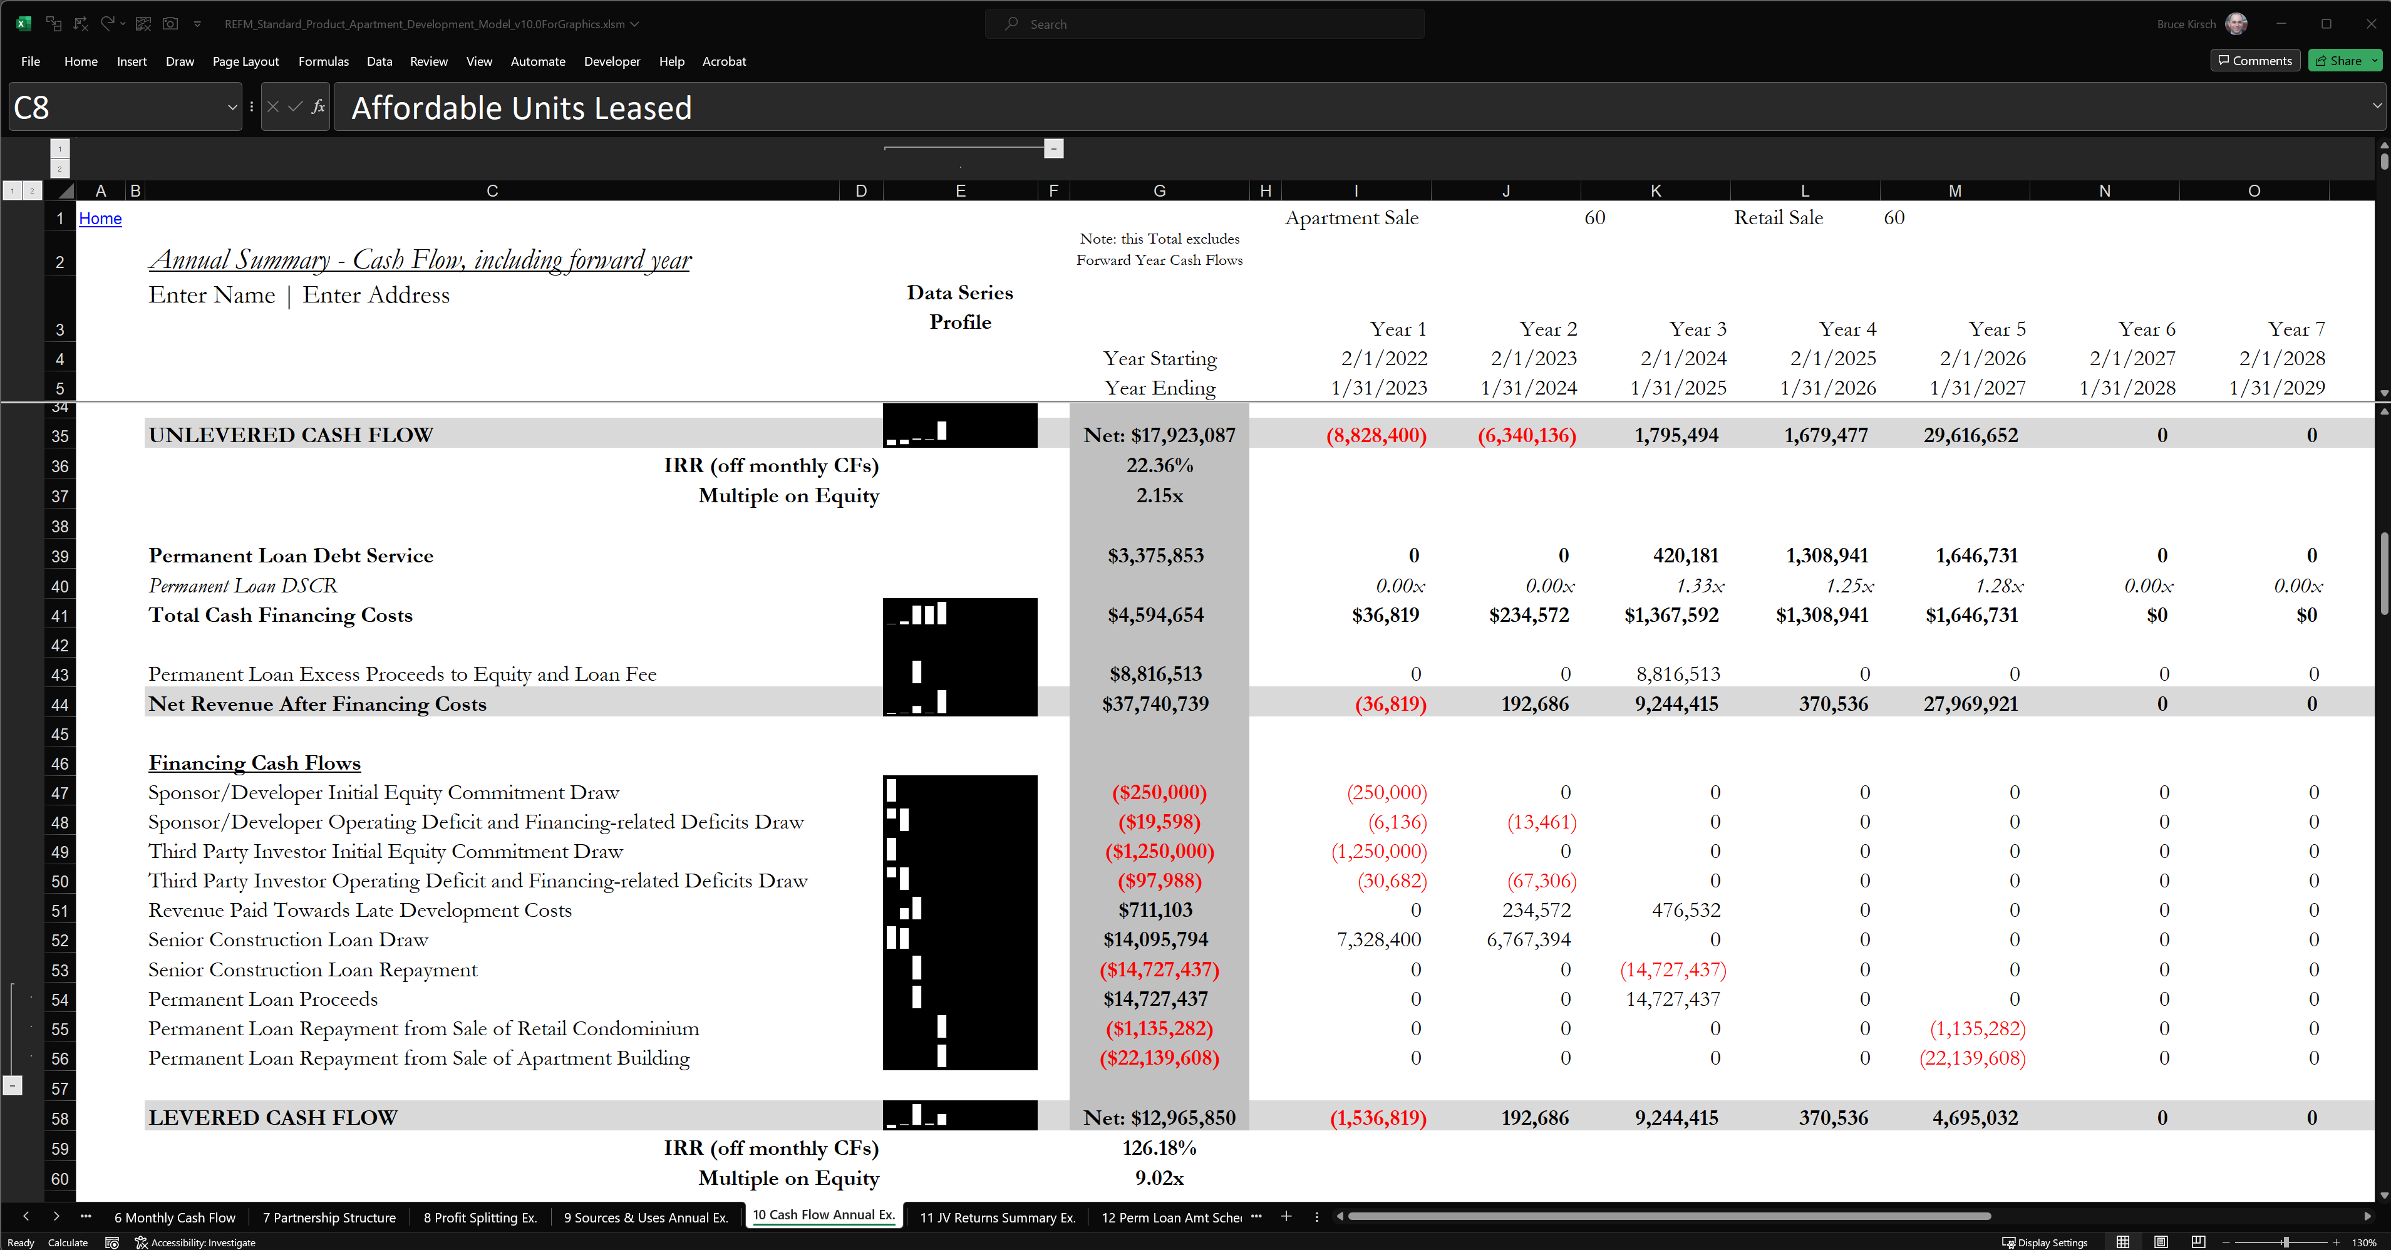Select Permanent Loan Proceeds label cell
This screenshot has width=2391, height=1250.
262,998
